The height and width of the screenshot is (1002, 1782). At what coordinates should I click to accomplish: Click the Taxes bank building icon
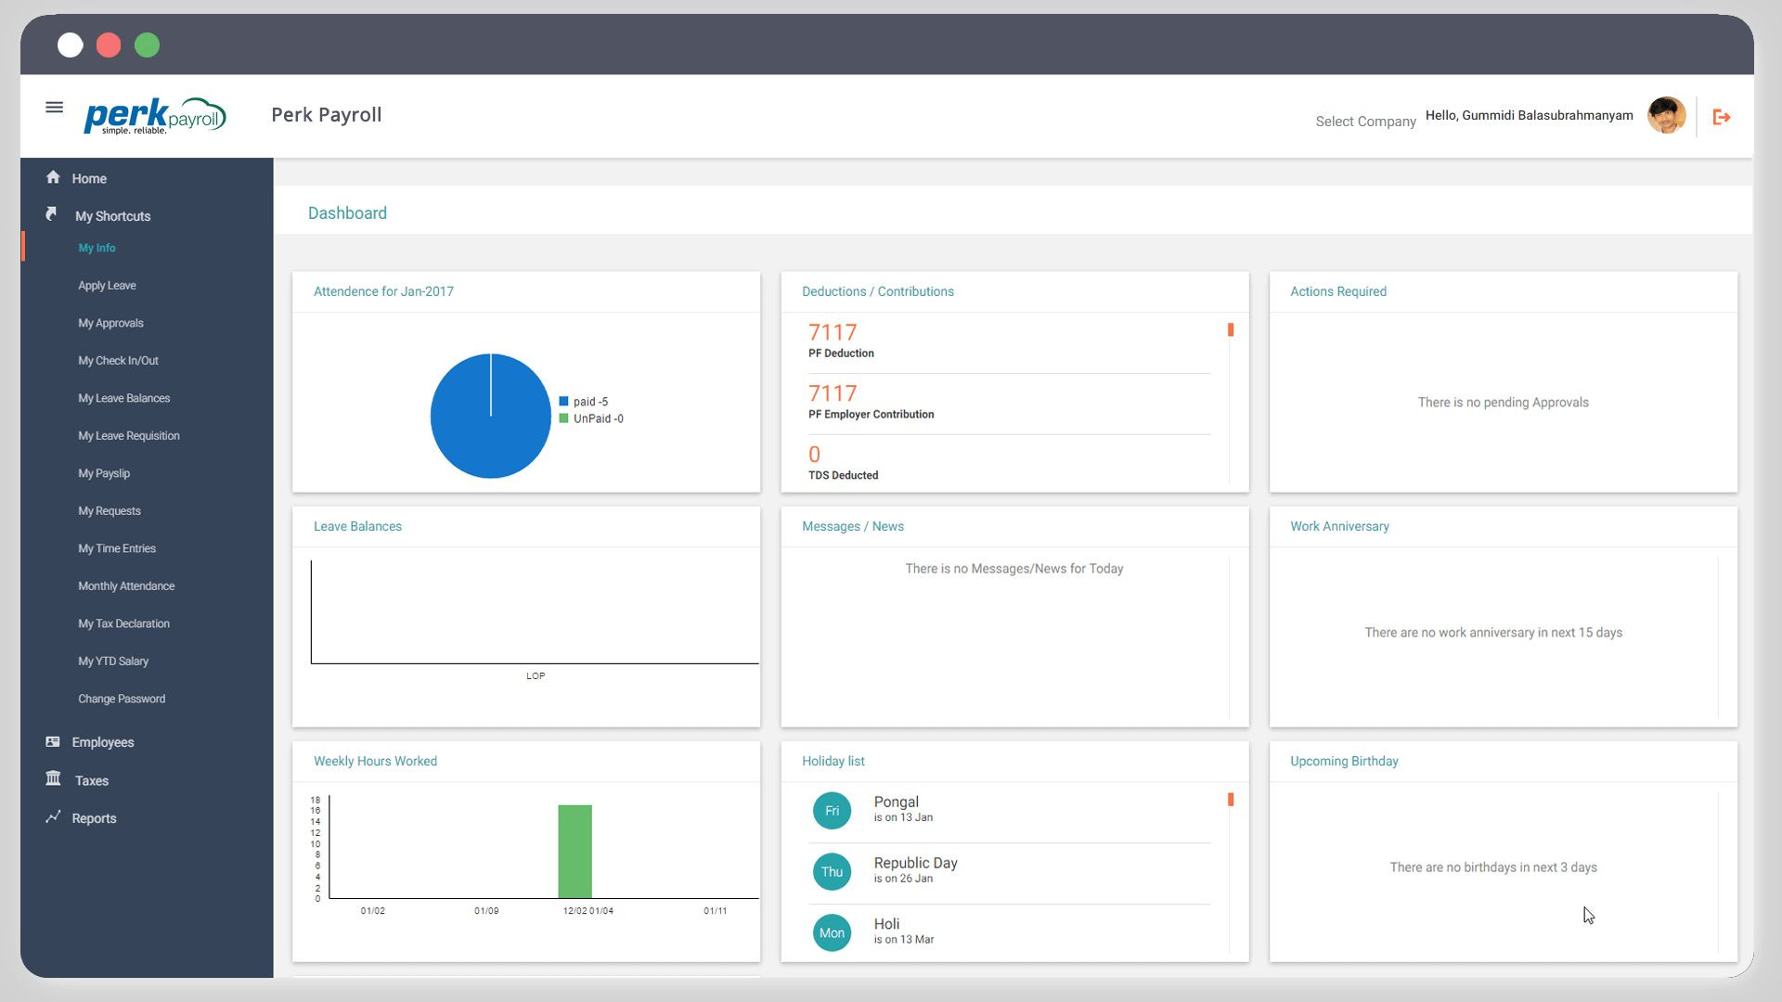pos(53,779)
